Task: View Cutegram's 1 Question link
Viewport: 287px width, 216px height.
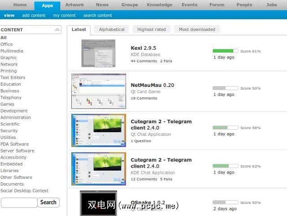Action: 141,141
